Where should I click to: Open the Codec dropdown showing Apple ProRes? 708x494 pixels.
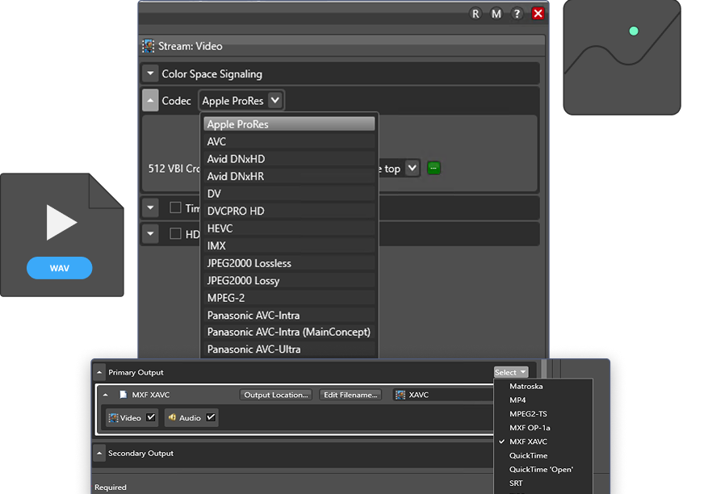[x=241, y=100]
